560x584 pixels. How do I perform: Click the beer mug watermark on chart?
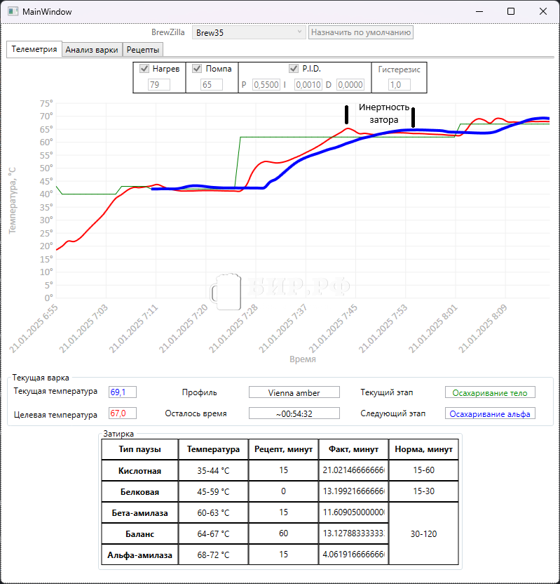226,290
